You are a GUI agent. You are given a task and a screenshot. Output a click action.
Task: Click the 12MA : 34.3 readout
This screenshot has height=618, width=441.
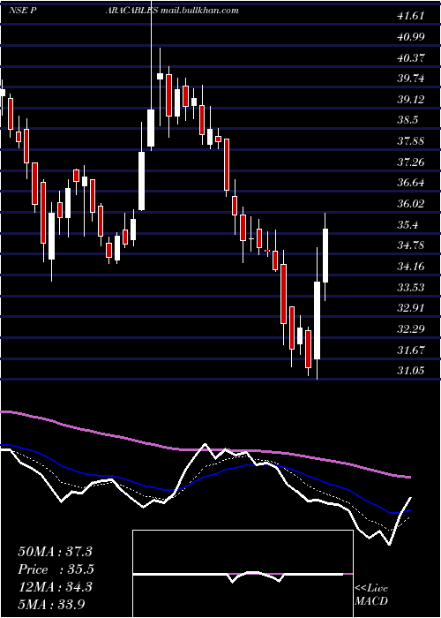(55, 587)
